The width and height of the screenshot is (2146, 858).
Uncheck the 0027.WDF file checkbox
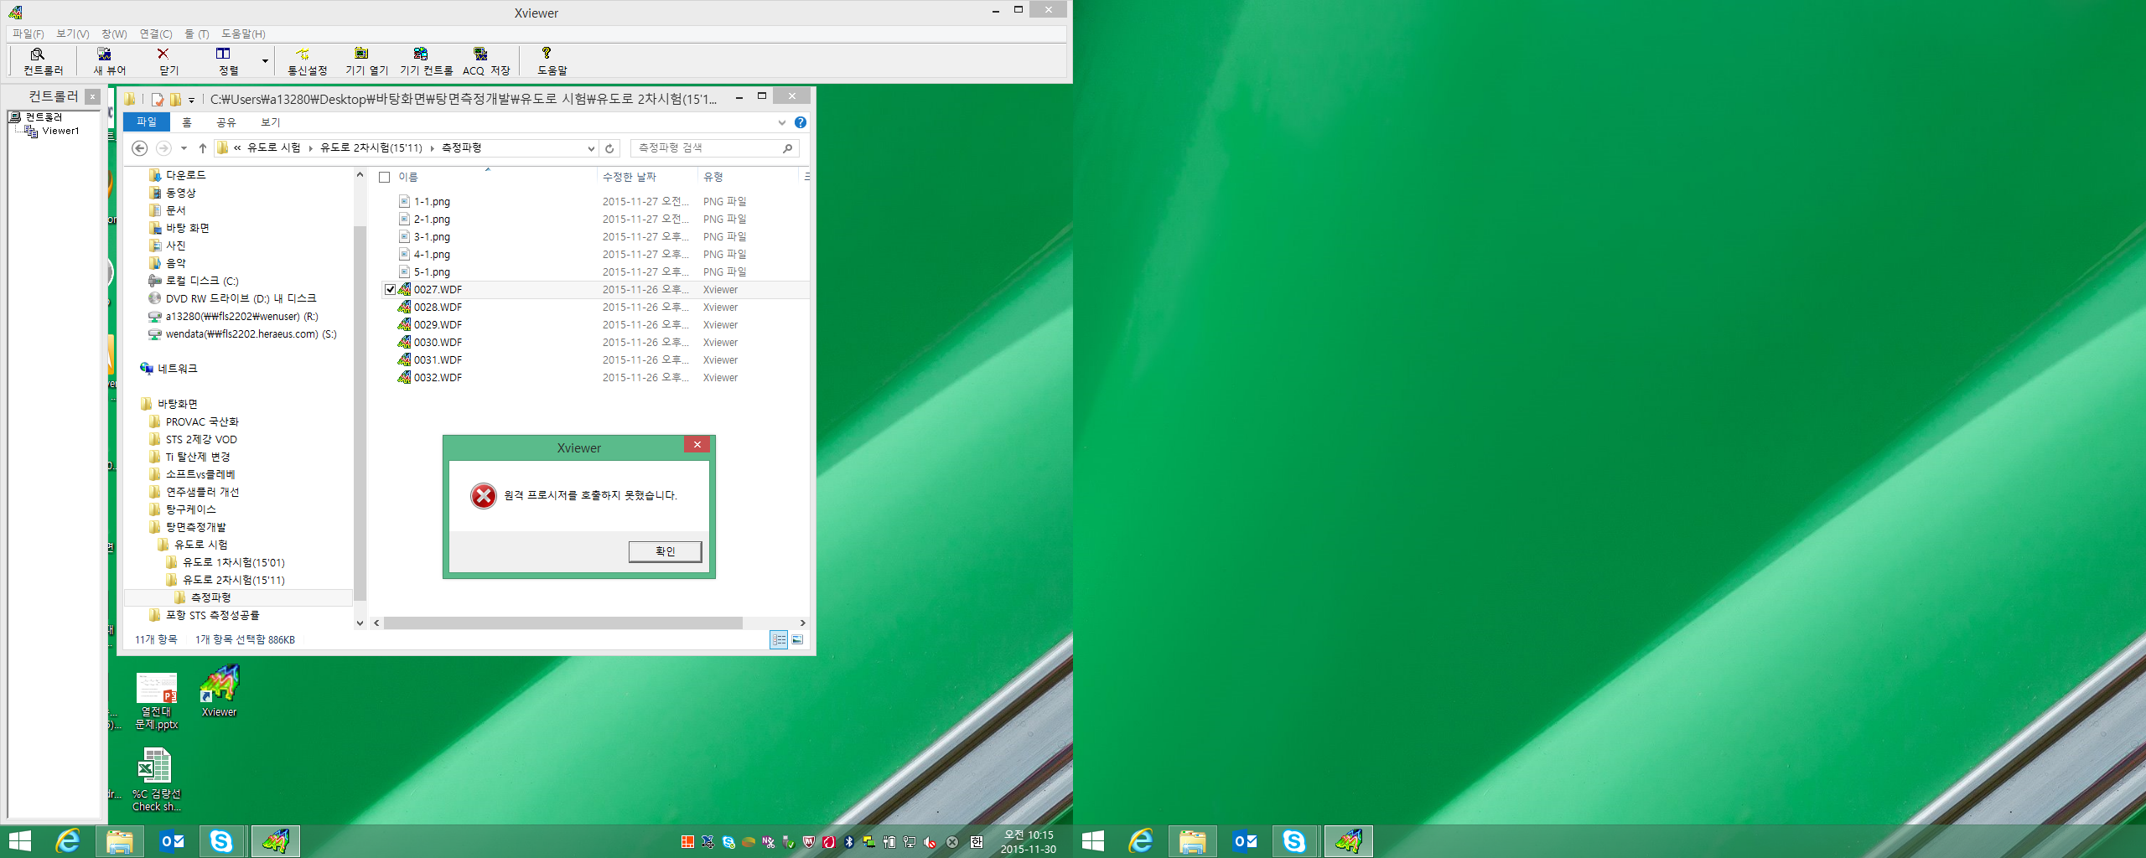click(390, 290)
